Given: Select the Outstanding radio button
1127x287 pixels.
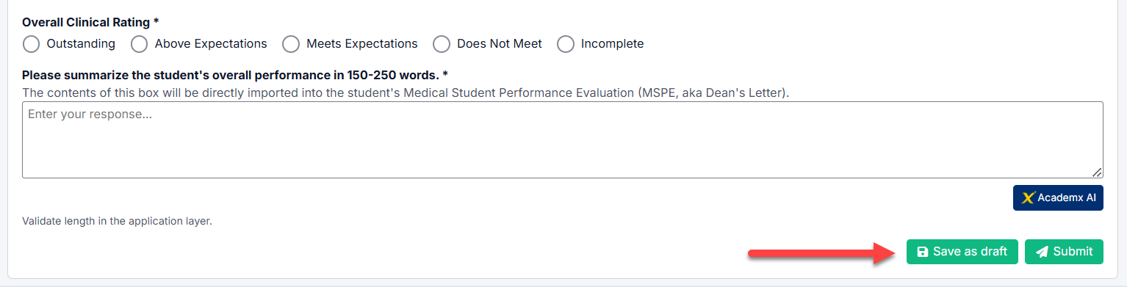Looking at the screenshot, I should coord(31,44).
